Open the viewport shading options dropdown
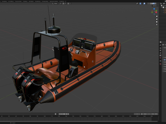 pyautogui.click(x=157, y=3)
